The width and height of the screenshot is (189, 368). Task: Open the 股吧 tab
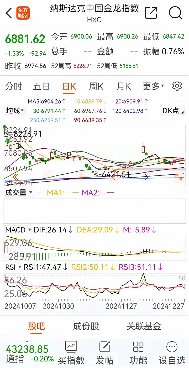pyautogui.click(x=36, y=326)
